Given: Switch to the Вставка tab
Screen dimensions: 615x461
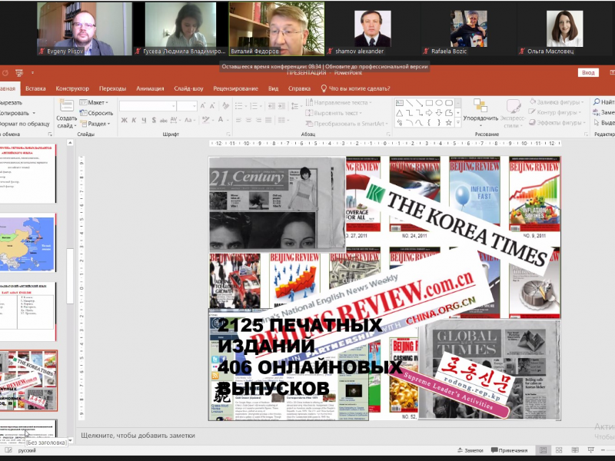Looking at the screenshot, I should pos(35,88).
